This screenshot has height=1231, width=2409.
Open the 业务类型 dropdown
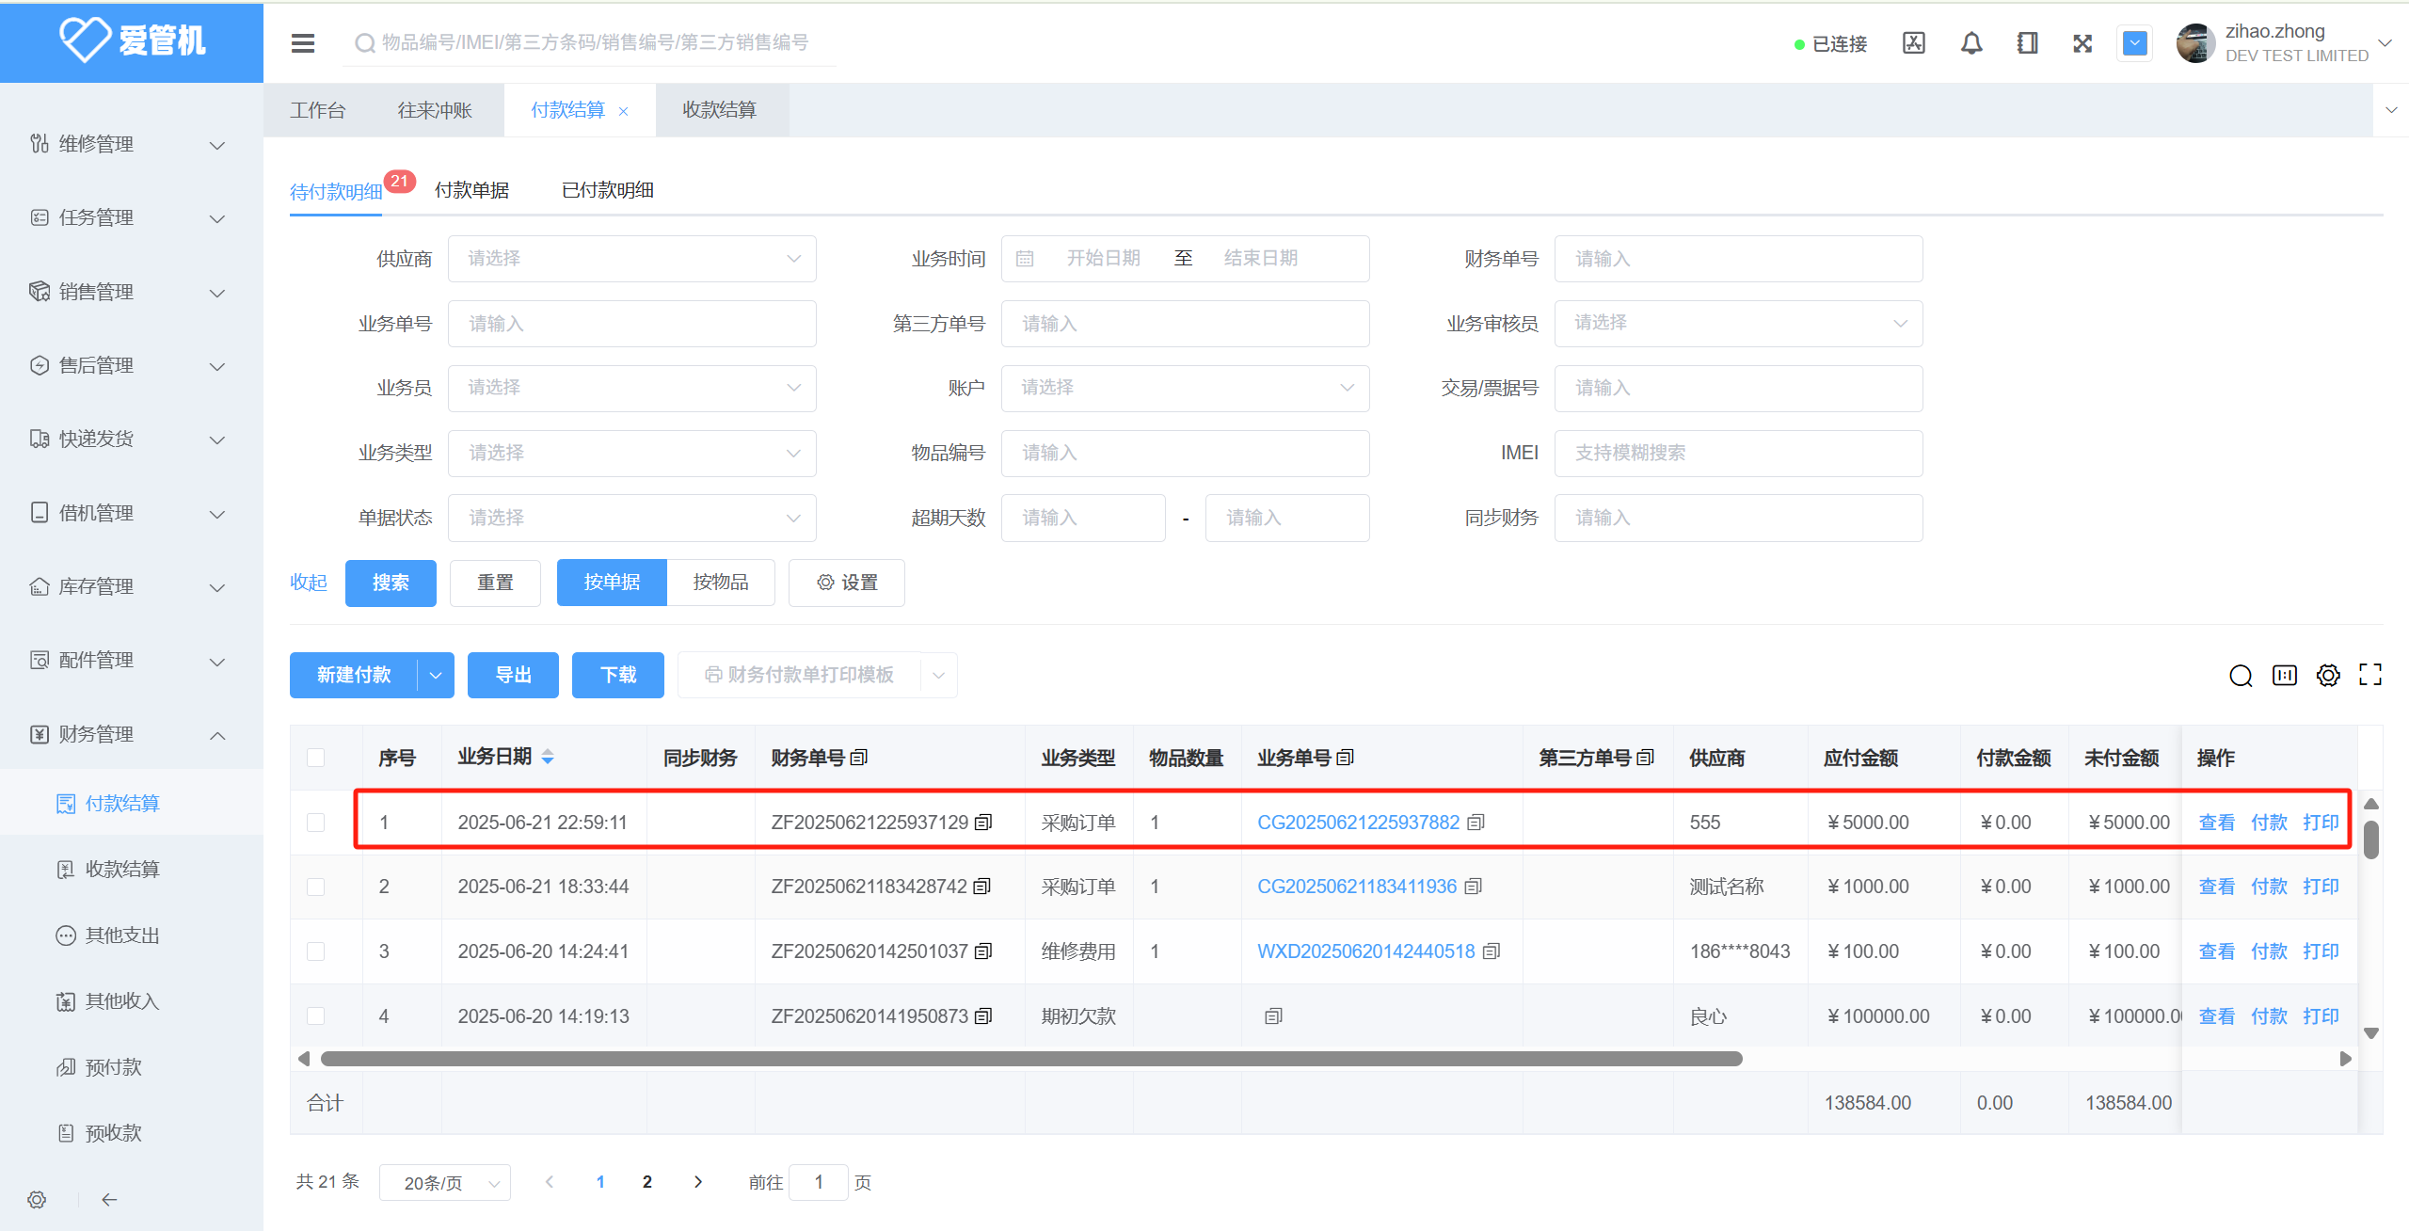[x=631, y=453]
